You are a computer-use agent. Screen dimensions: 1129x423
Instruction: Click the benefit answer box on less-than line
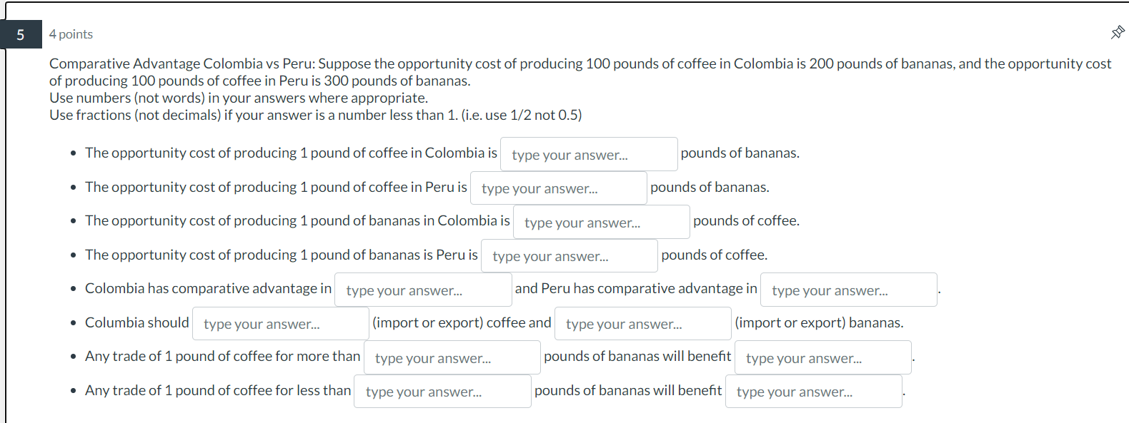813,391
